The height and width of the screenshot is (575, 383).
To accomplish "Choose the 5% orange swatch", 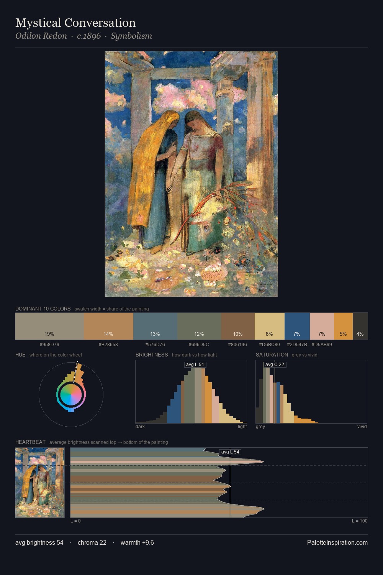I will click(343, 326).
